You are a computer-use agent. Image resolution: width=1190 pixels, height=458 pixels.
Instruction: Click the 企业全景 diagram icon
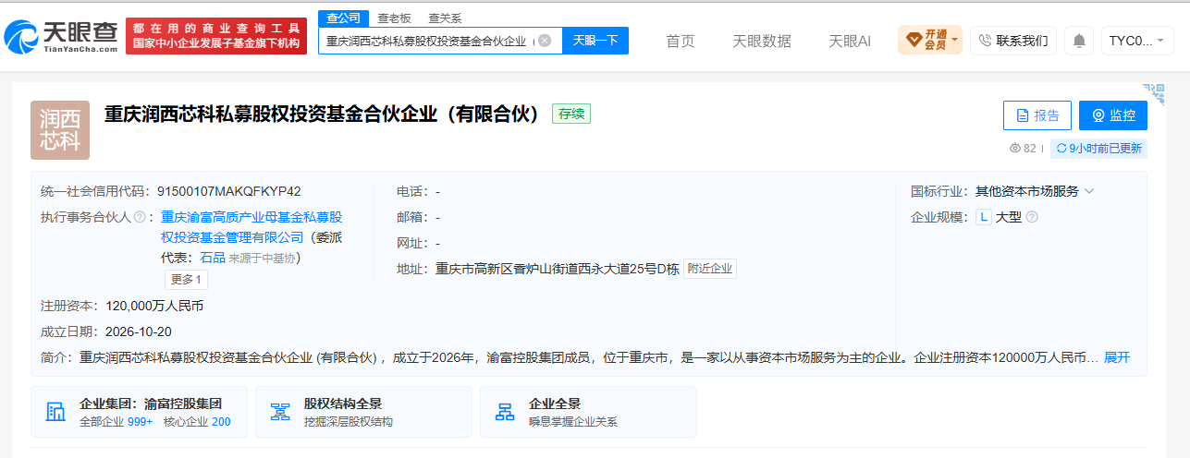point(505,412)
